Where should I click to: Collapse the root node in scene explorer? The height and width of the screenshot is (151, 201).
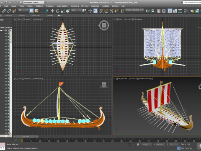(1, 31)
